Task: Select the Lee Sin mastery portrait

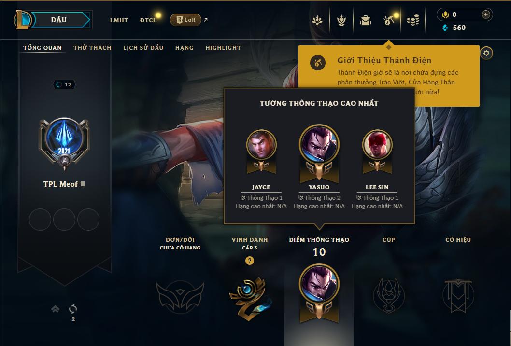Action: 377,145
